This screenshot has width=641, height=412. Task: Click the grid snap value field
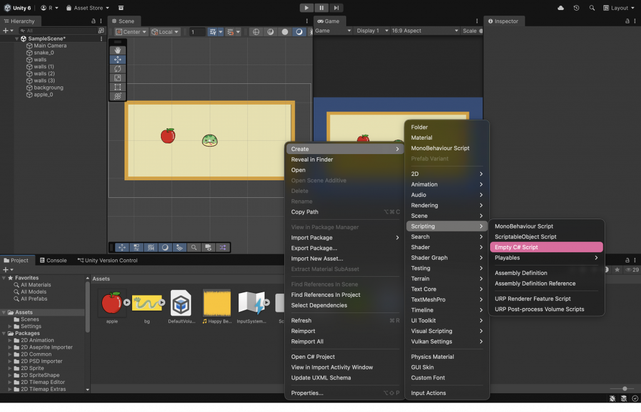(x=197, y=32)
